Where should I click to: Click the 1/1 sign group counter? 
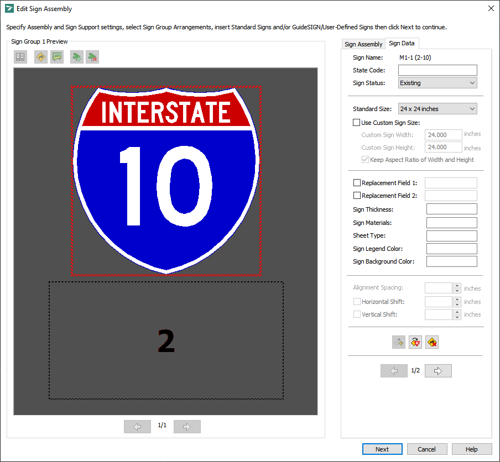coord(162,426)
